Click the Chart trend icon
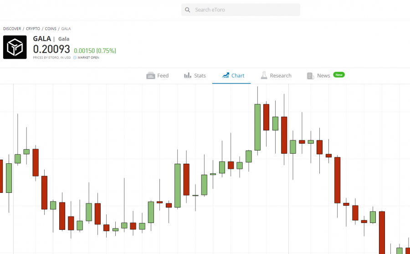Screen dimensions: 410x254 coord(225,76)
